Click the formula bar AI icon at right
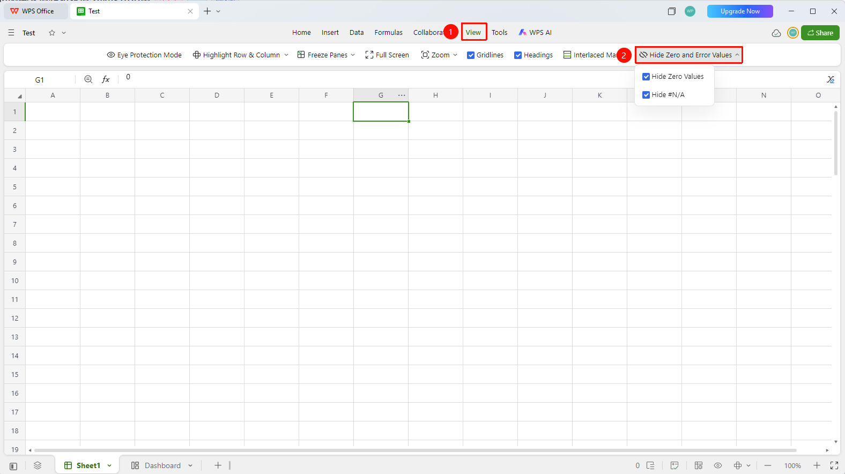845x474 pixels. click(831, 79)
